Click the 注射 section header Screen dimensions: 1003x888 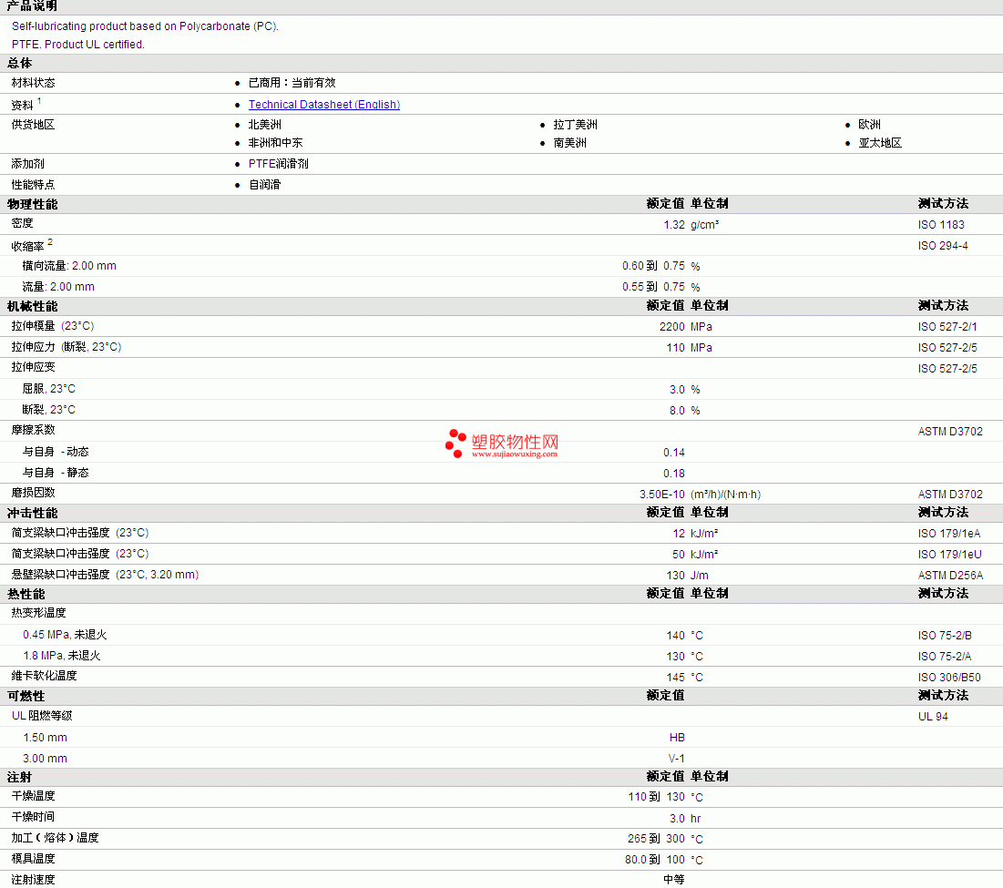pos(19,777)
